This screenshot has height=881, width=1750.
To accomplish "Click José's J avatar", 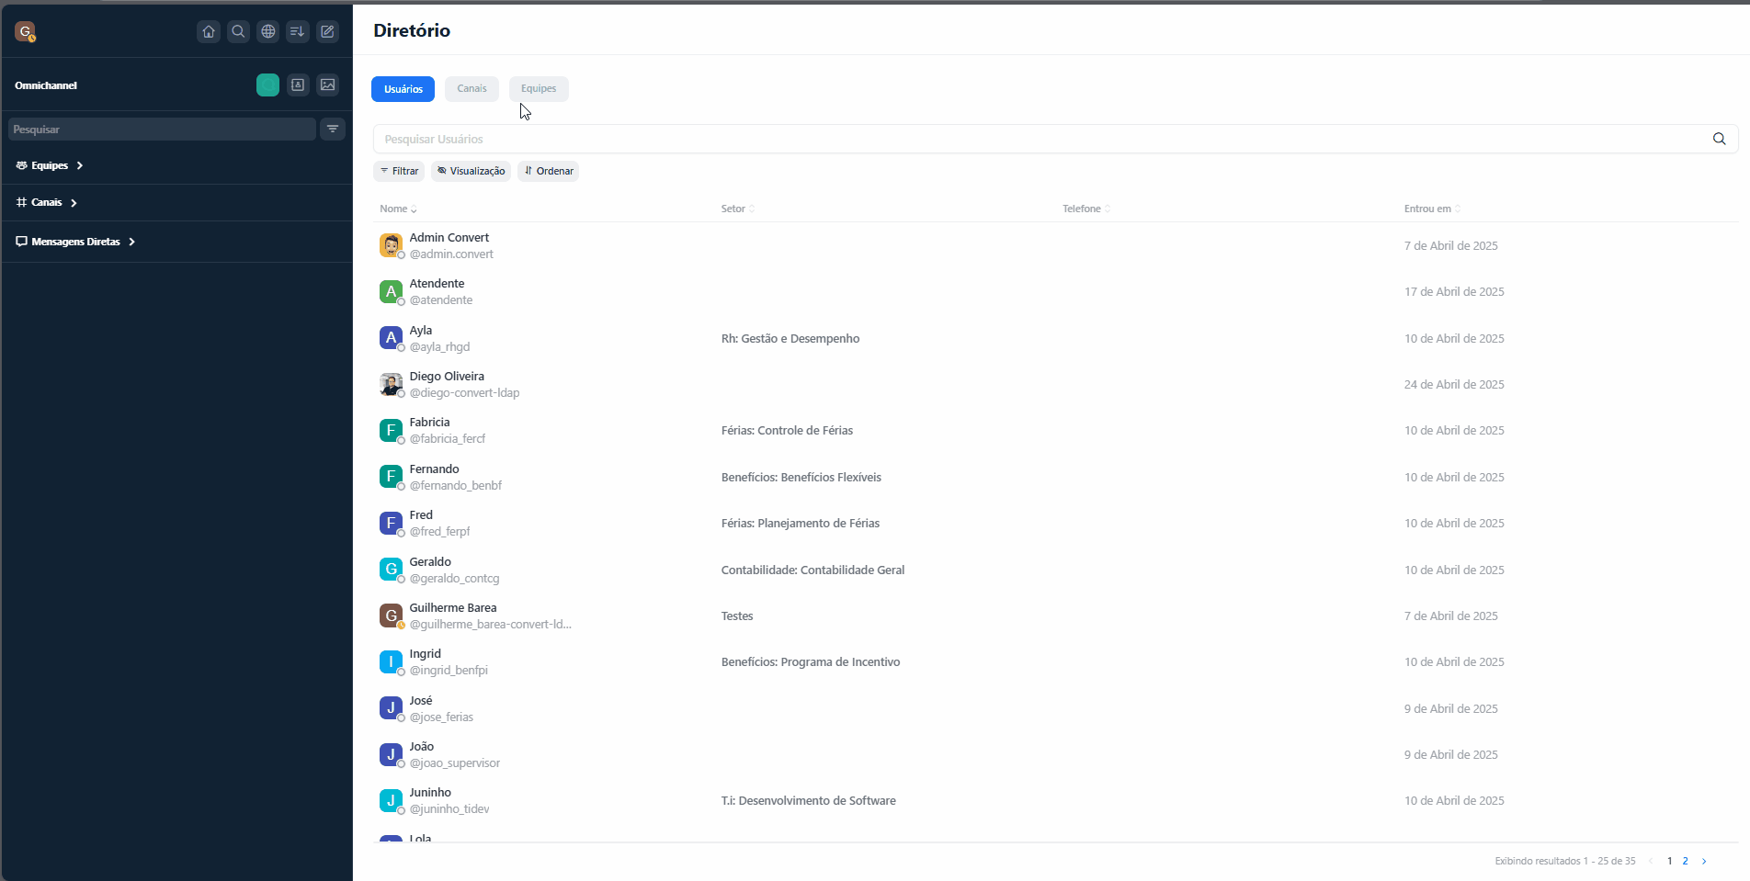I will click(391, 708).
